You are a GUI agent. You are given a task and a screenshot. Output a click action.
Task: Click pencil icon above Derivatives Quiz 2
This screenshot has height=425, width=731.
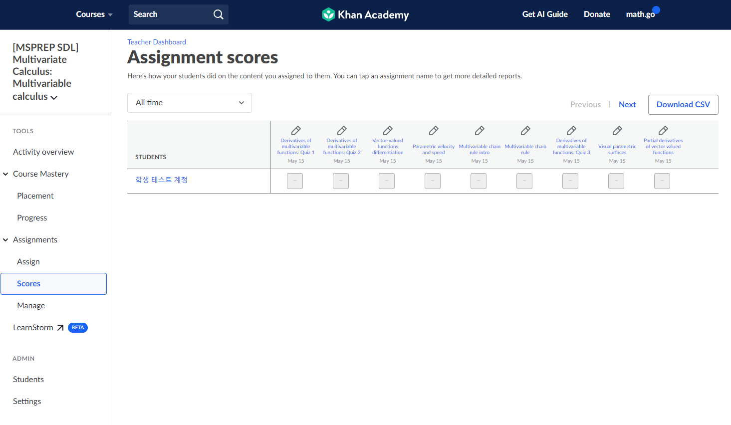pyautogui.click(x=342, y=131)
